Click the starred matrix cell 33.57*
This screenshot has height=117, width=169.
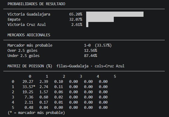pos(29,87)
